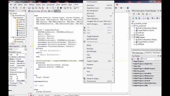The height and width of the screenshot is (96, 170).
Task: Open the Refactor submenu in context menu
Action: pos(99,68)
